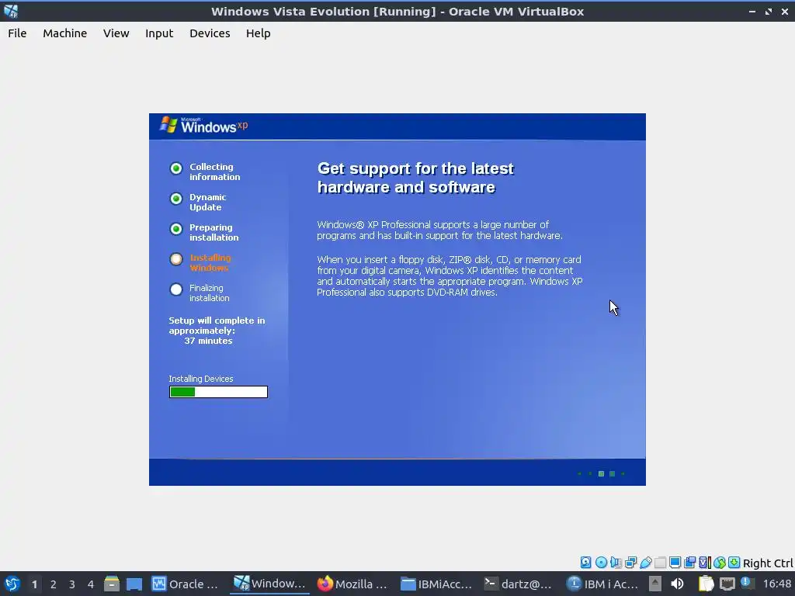Open the View menu
Screen dimensions: 795x596
[x=116, y=33]
